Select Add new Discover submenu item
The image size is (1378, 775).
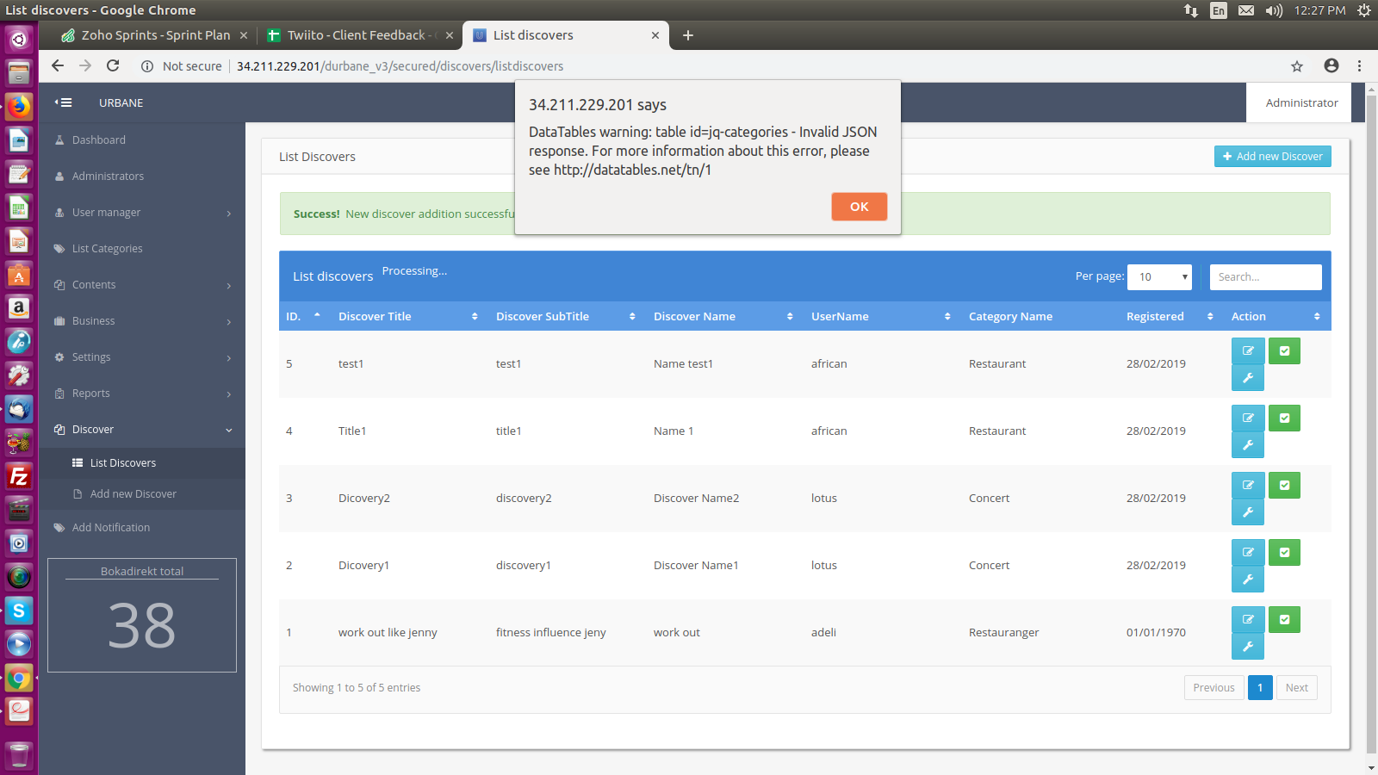[x=142, y=494]
